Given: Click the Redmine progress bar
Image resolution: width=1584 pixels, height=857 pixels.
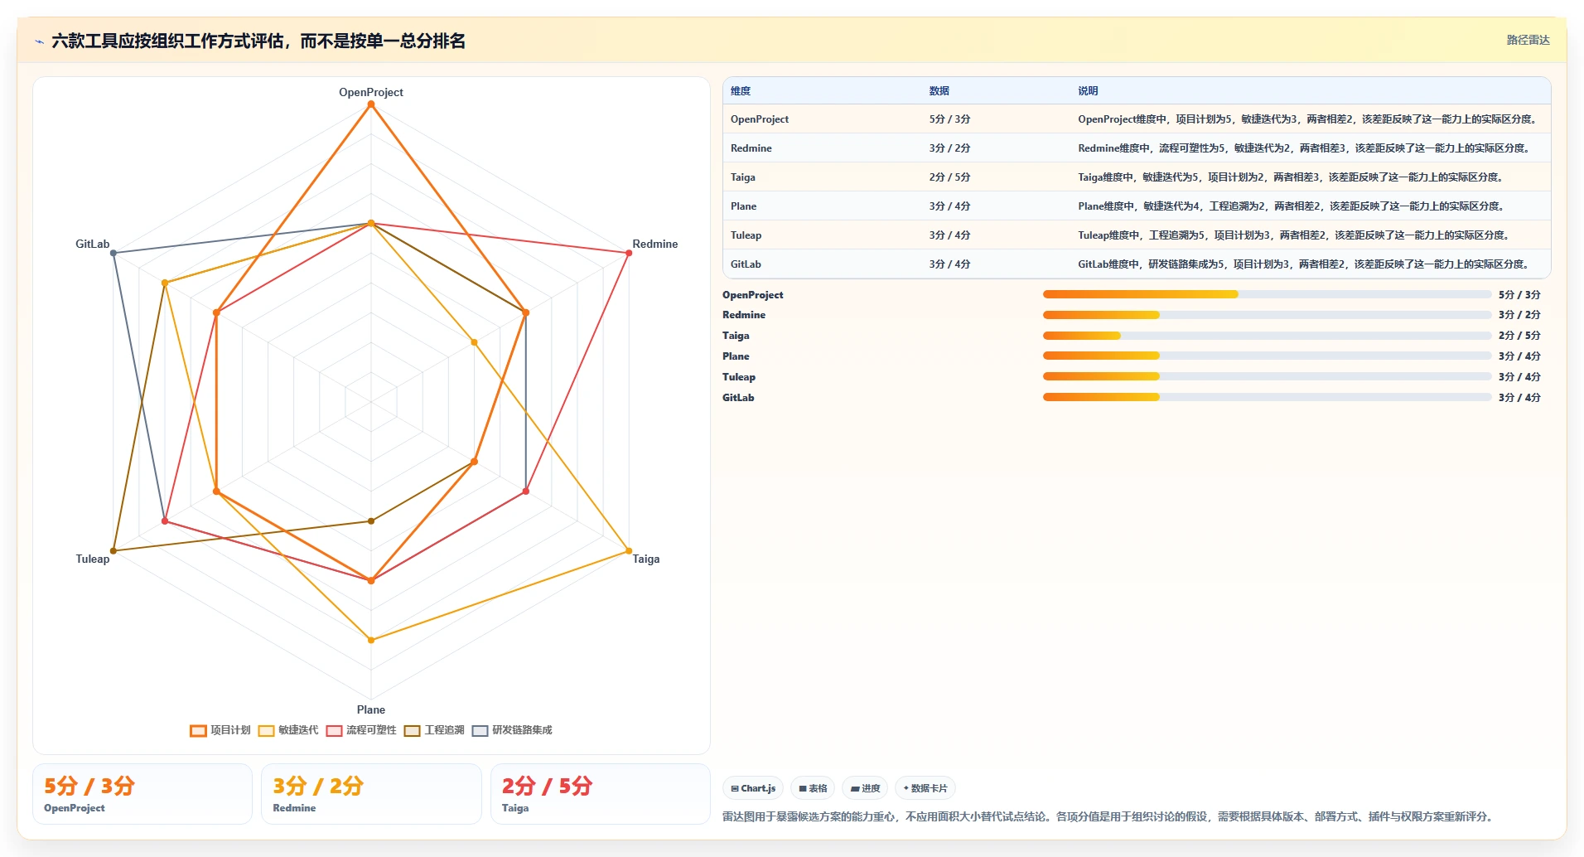Looking at the screenshot, I should (x=1267, y=315).
